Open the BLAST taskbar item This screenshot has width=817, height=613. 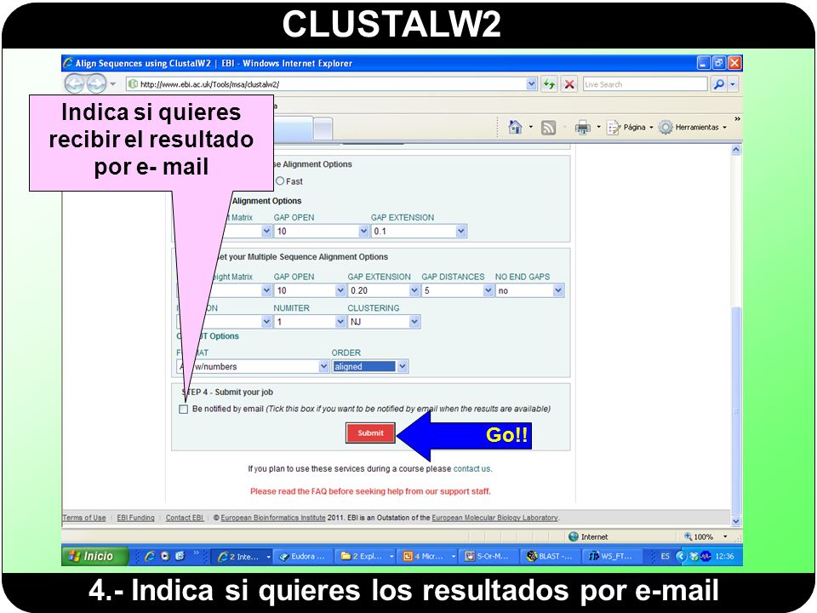tap(551, 556)
